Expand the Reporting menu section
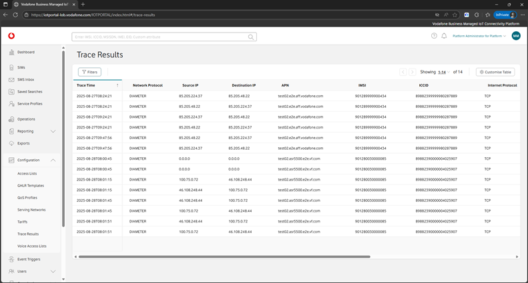Screen dimensions: 528x283 click(x=53, y=131)
